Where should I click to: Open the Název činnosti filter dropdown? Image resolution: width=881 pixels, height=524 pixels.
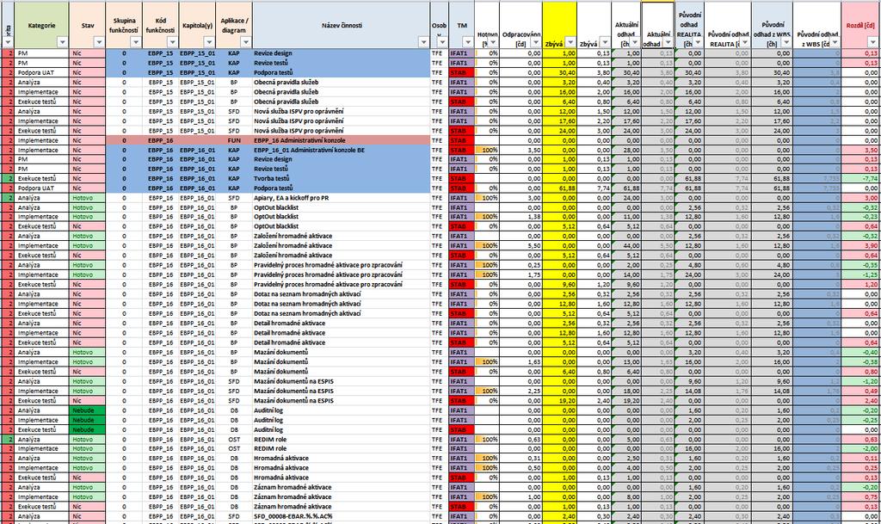click(423, 42)
